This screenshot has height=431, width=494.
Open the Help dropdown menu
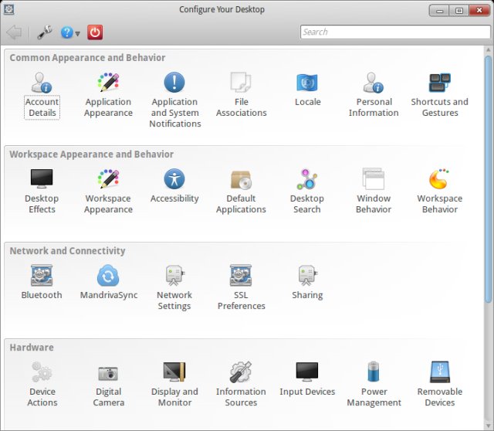coord(70,32)
